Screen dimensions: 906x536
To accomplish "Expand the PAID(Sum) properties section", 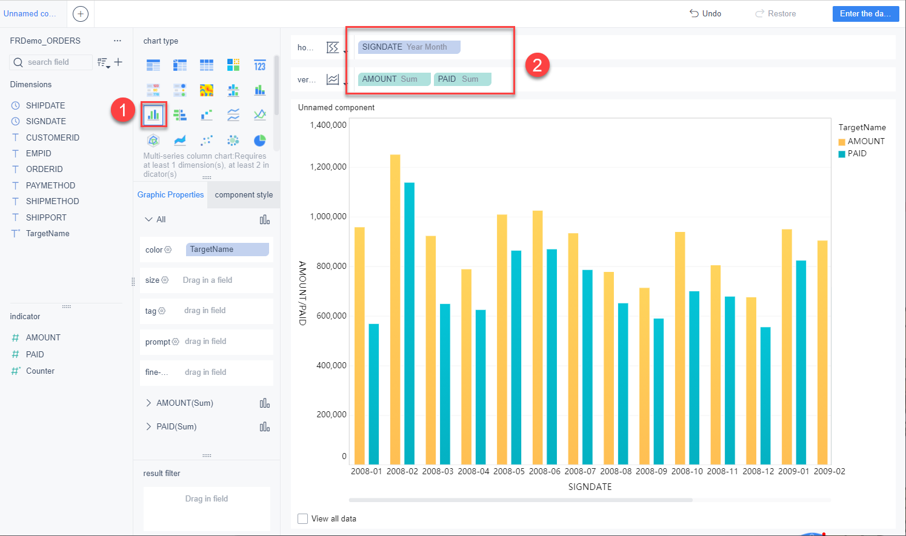I will coord(148,426).
